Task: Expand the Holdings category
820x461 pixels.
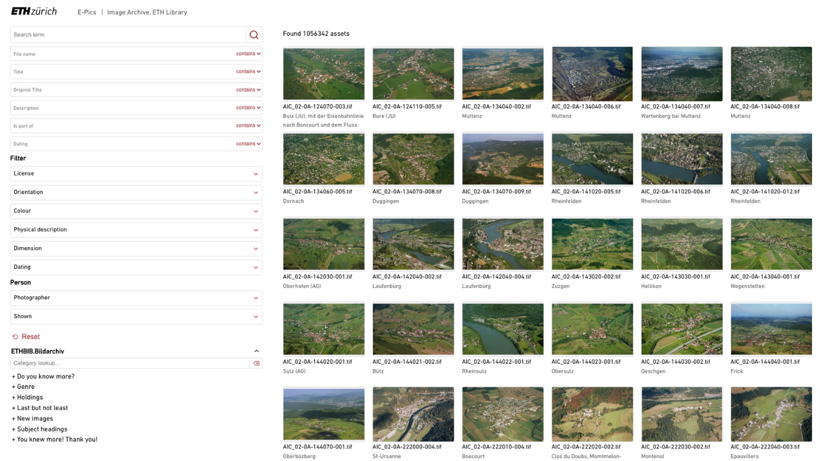Action: (x=27, y=397)
